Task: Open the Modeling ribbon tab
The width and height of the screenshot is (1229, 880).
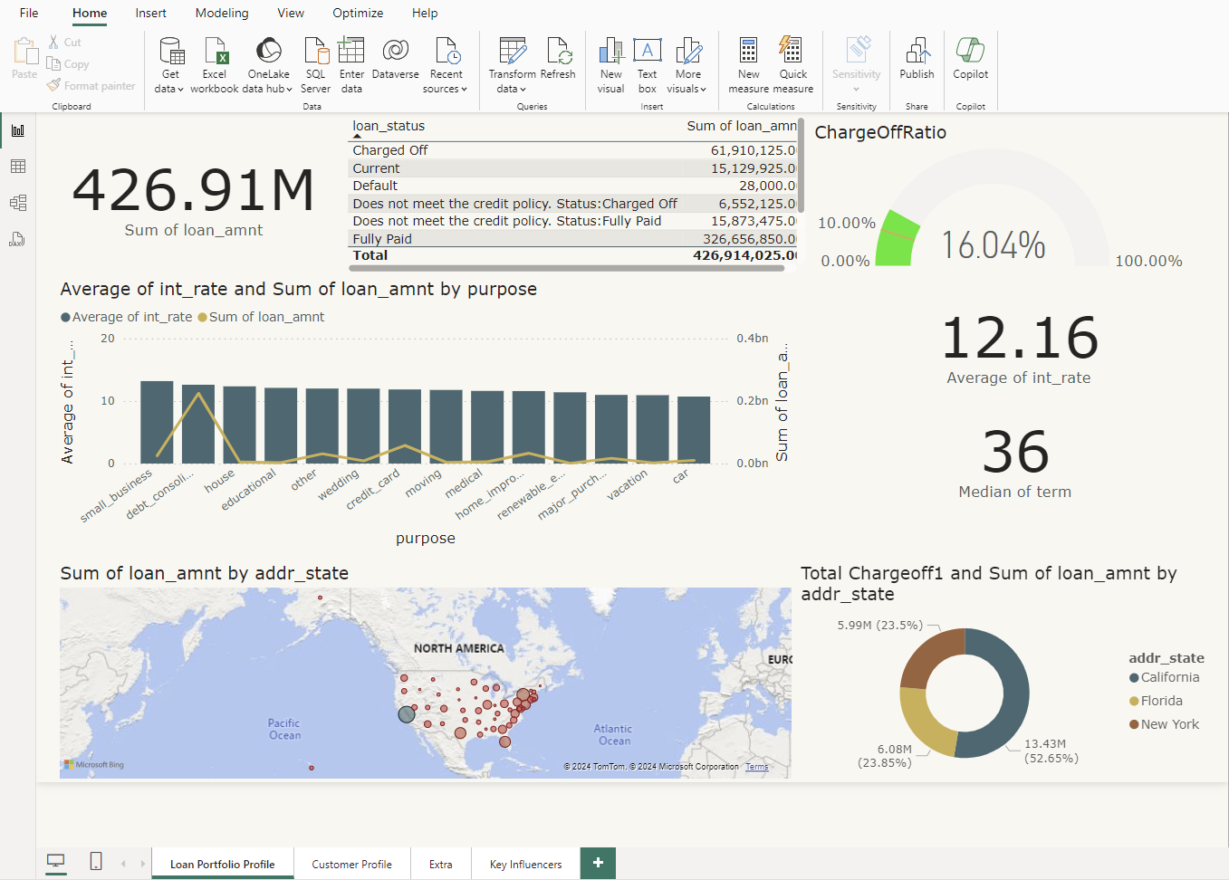Action: 222,13
